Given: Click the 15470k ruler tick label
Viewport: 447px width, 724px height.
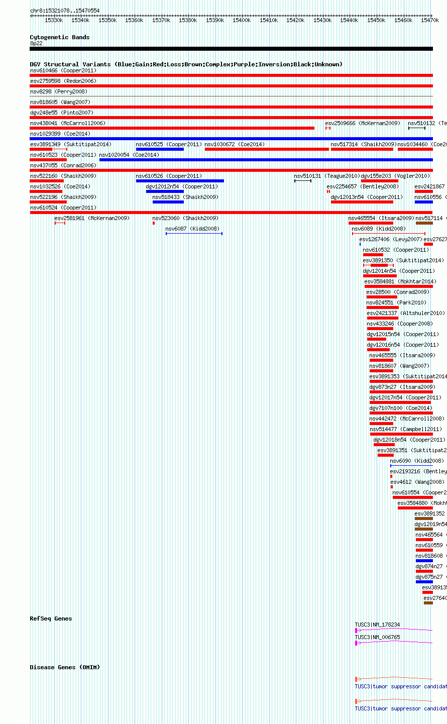Looking at the screenshot, I should coord(430,20).
